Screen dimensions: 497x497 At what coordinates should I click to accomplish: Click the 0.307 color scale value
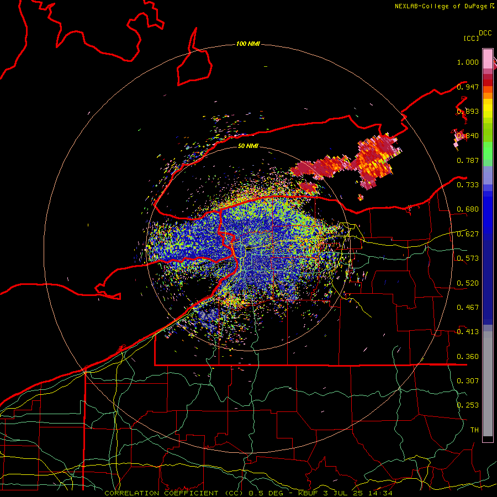(x=468, y=380)
